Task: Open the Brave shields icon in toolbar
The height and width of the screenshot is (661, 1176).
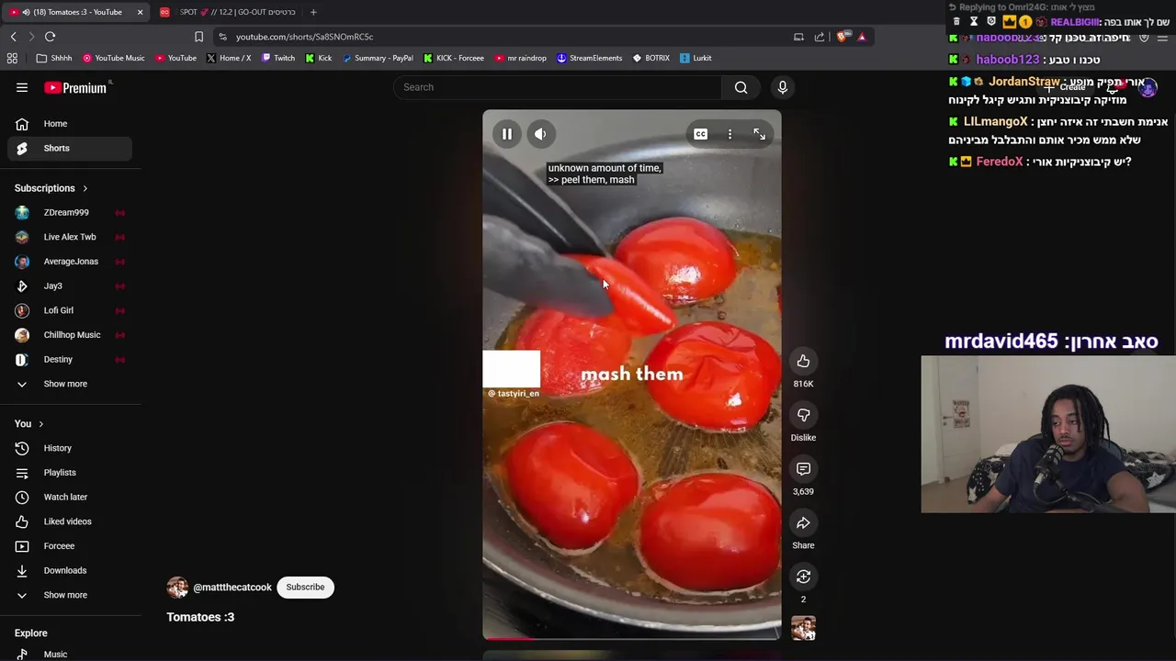Action: click(842, 37)
